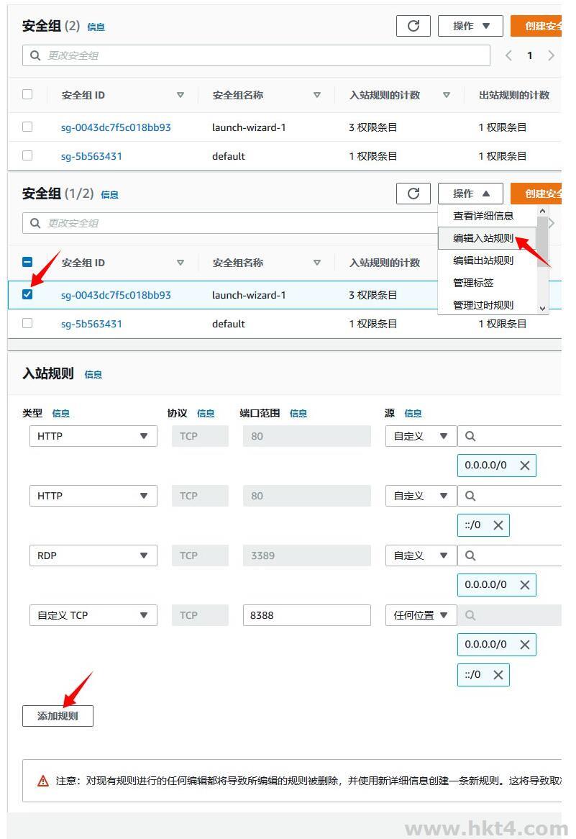Remove ::/0 chip from second HTTP rule
This screenshot has width=576, height=839.
point(498,525)
